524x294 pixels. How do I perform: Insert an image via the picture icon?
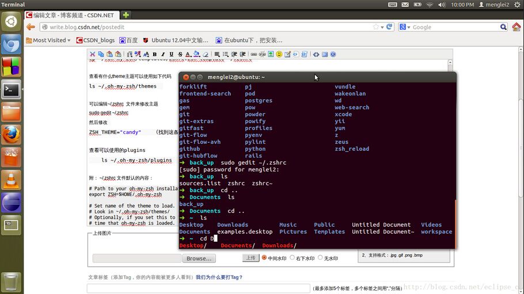tap(271, 54)
